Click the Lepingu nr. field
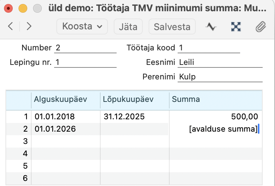The width and height of the screenshot is (275, 186). pyautogui.click(x=85, y=62)
